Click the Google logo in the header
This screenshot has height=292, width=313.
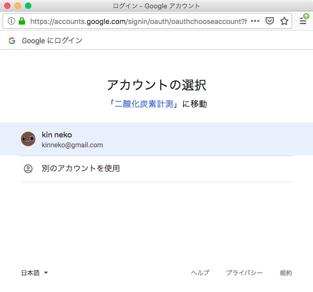[12, 41]
